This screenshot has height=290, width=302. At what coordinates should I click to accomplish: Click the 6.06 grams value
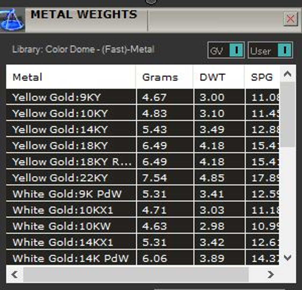point(154,258)
